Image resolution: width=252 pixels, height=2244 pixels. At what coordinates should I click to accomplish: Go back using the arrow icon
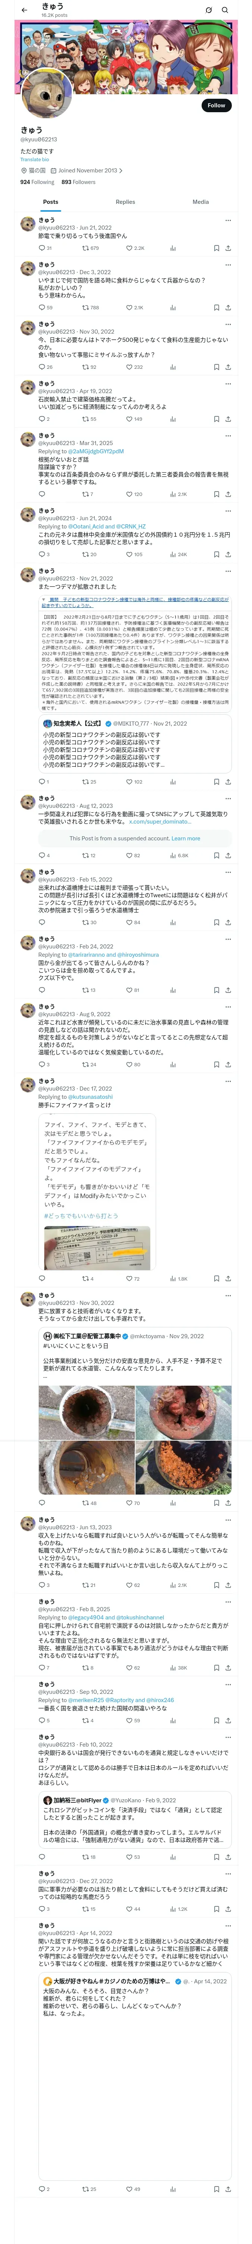coord(24,10)
